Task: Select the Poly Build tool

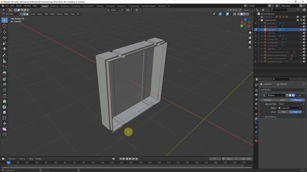Action: [4, 101]
